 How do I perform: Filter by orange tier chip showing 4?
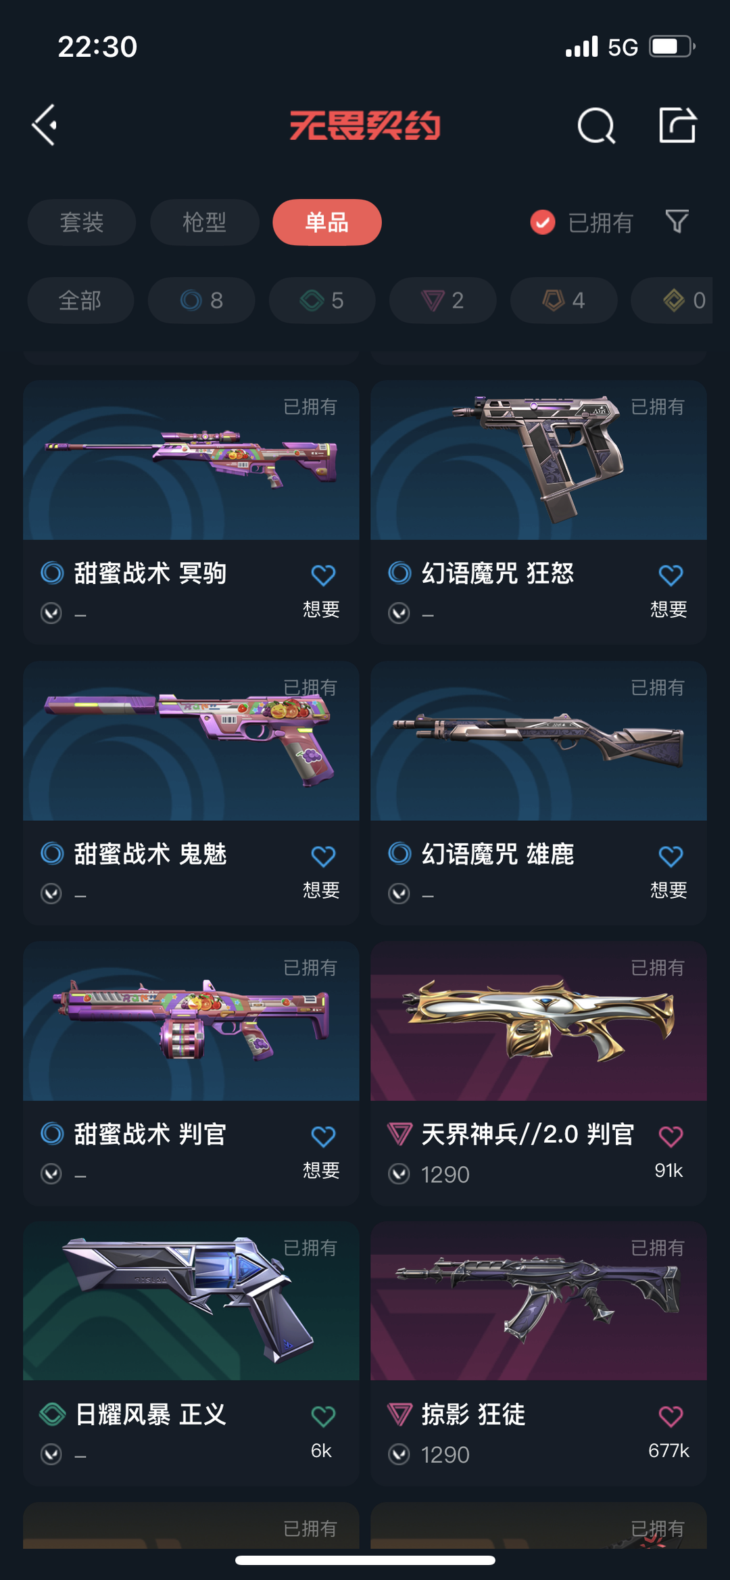coord(564,300)
